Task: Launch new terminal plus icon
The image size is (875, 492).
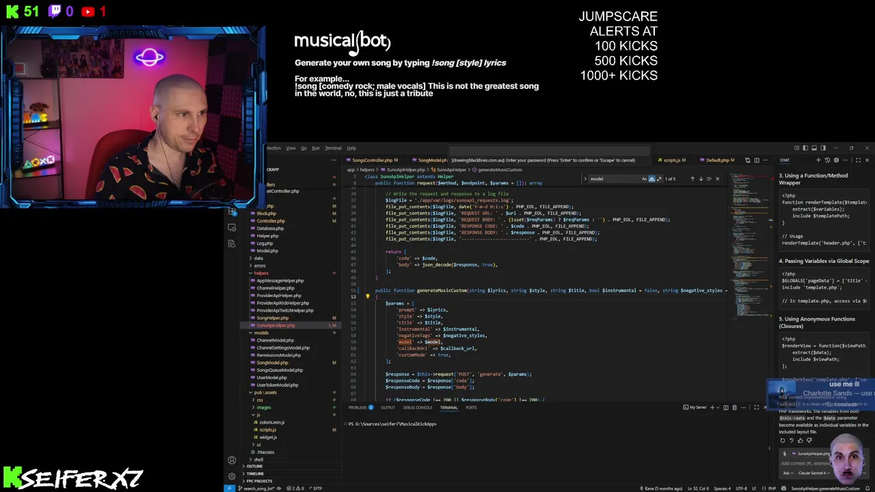Action: (x=712, y=407)
